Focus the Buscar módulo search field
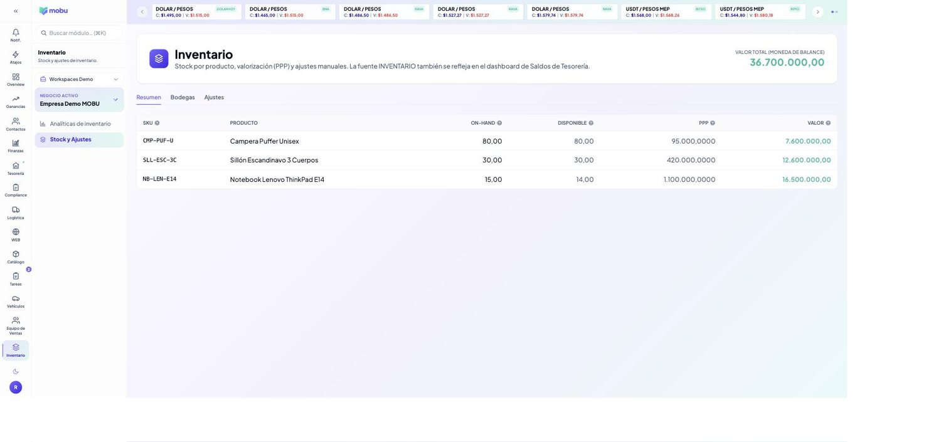Viewport: 941px width, 442px height. 79,33
